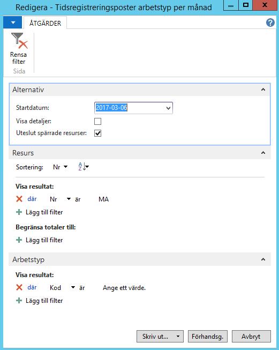This screenshot has width=279, height=350.
Task: Collapse the Resurs section
Action: click(263, 153)
